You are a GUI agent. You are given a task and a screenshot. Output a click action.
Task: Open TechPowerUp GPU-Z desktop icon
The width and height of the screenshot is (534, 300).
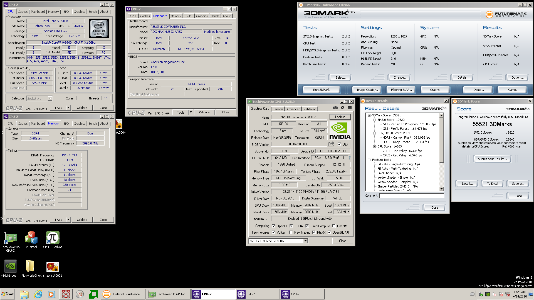click(10, 241)
